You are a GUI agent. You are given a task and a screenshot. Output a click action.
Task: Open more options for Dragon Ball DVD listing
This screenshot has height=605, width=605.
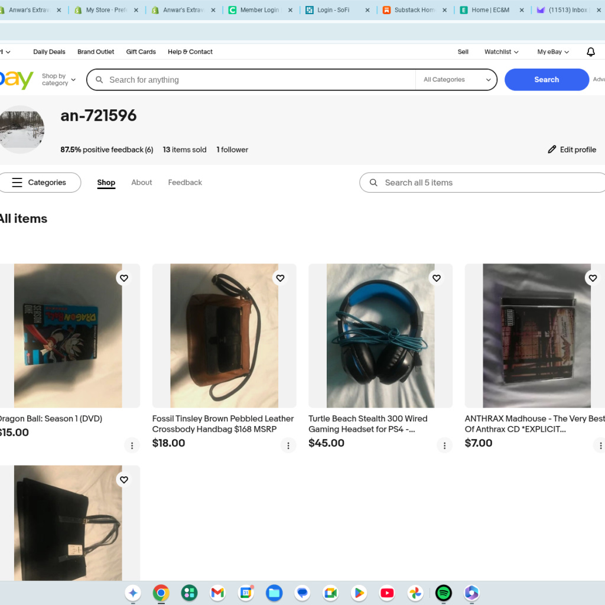tap(132, 445)
